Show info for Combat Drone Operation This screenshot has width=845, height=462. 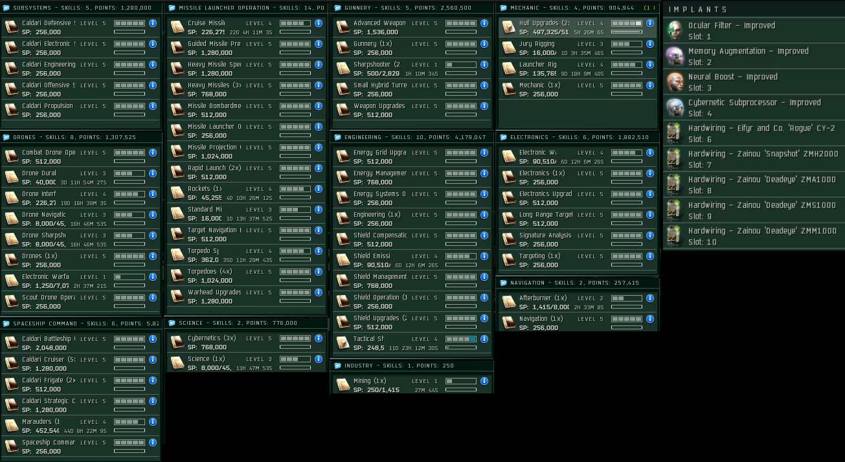point(153,153)
